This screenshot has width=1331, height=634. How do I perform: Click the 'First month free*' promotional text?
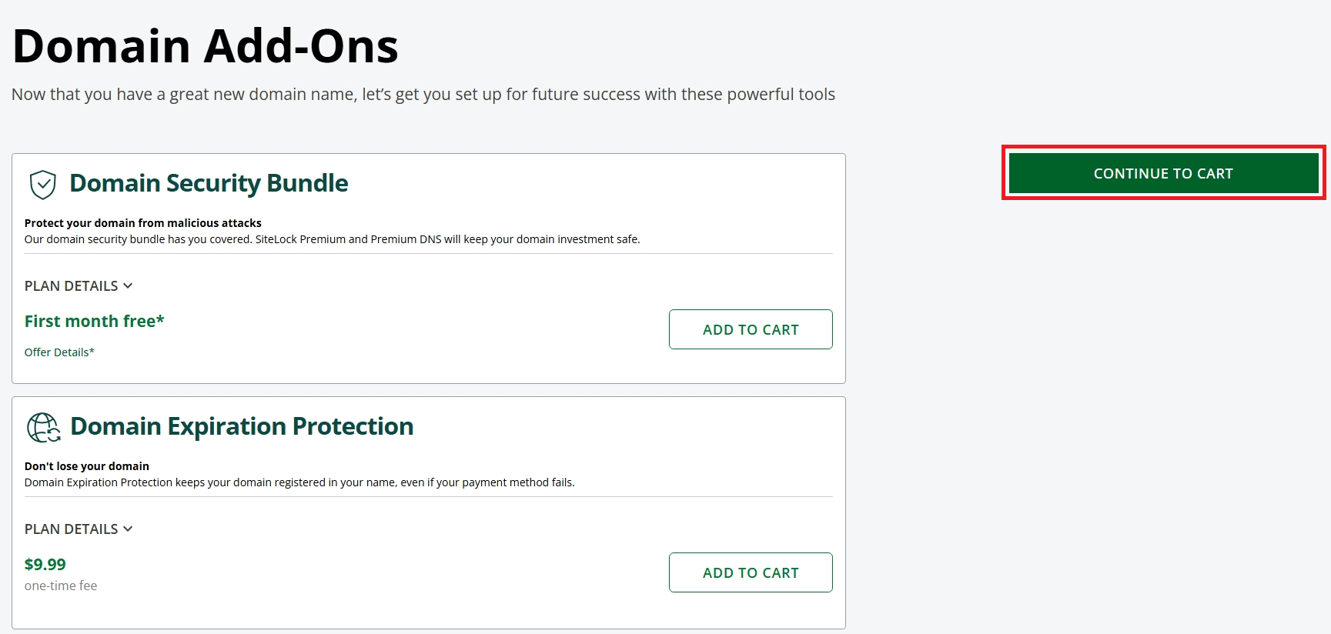[x=94, y=321]
